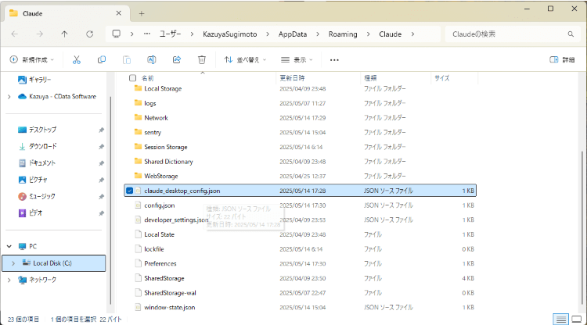Click AppData in the address breadcrumb
Viewport: 587px width, 325px height.
pyautogui.click(x=293, y=34)
